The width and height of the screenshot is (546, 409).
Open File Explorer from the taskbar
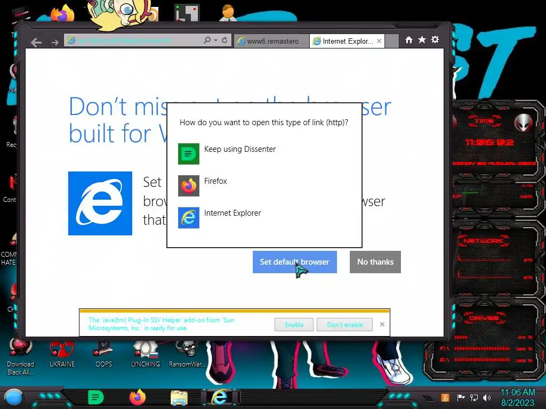pos(179,398)
